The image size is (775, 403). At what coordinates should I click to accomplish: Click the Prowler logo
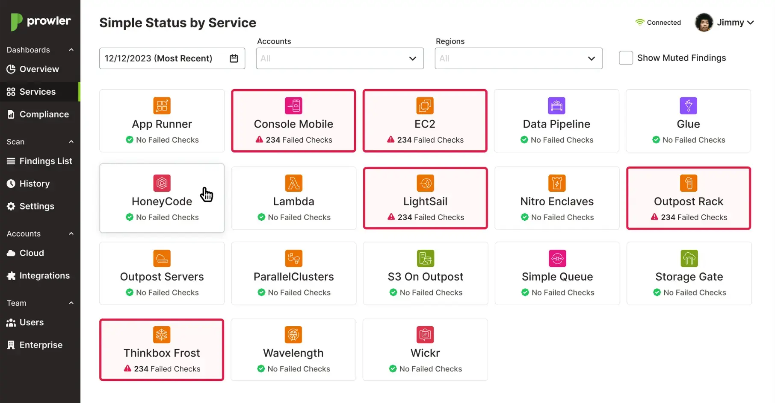[x=41, y=22]
